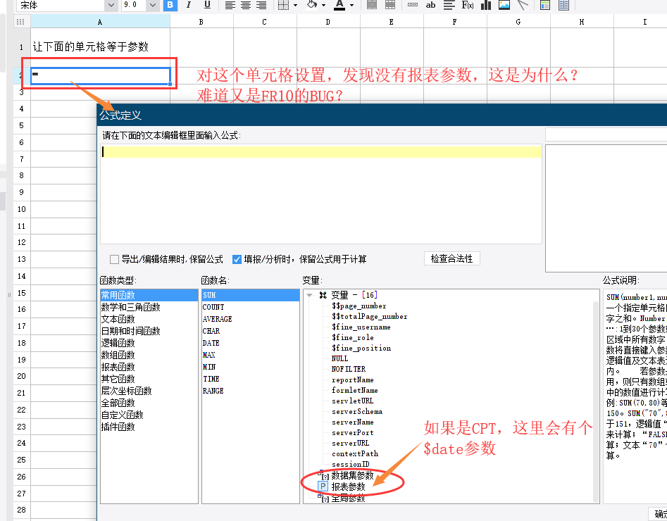This screenshot has height=521, width=667.
Task: Click cell A1 containing 让下面的单元格等于参数
Action: click(100, 46)
